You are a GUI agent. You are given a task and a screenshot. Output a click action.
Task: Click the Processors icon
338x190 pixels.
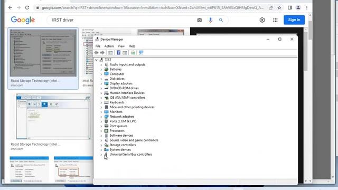coord(106,131)
